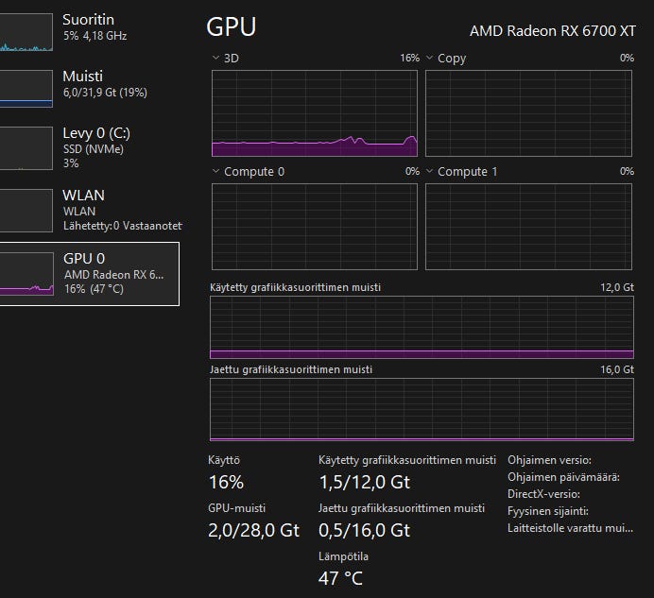
Task: Click the Suoritin mini graph thumbnail
Action: 26,31
